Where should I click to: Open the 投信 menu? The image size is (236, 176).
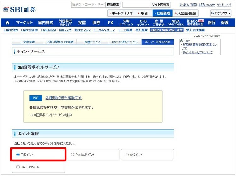[82, 23]
